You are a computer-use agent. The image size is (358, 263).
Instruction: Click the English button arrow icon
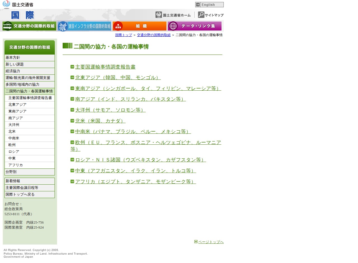coord(198,4)
